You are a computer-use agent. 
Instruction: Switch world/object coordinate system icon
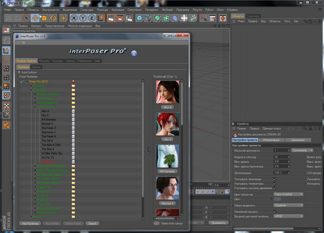coord(101,18)
